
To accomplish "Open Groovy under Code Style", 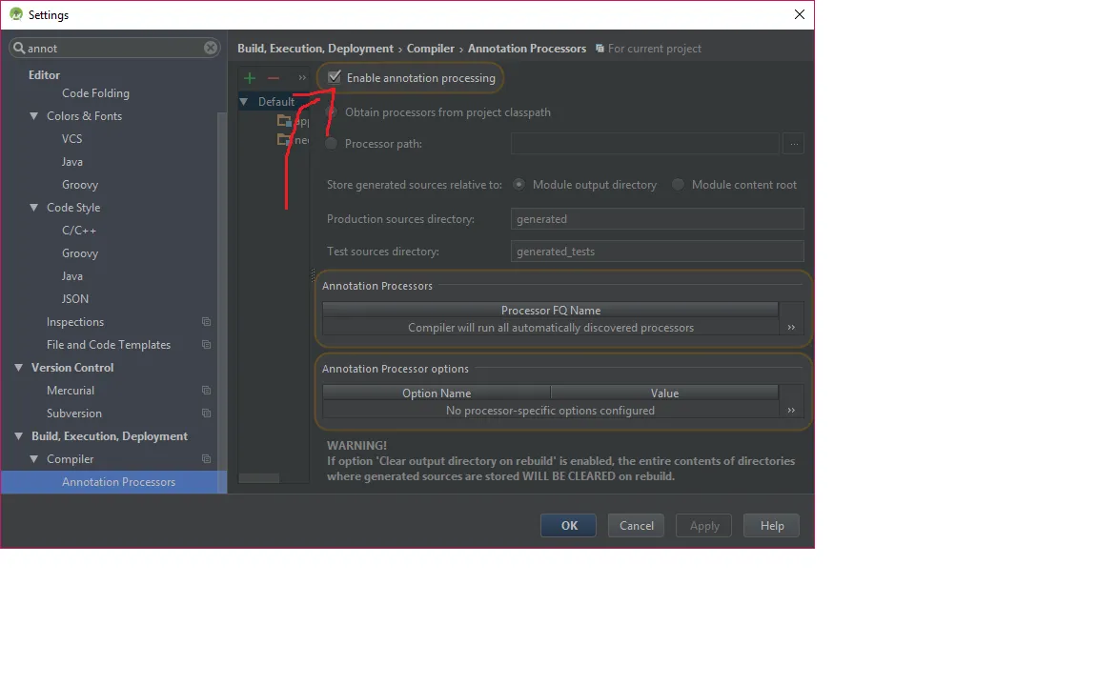I will coord(80,253).
